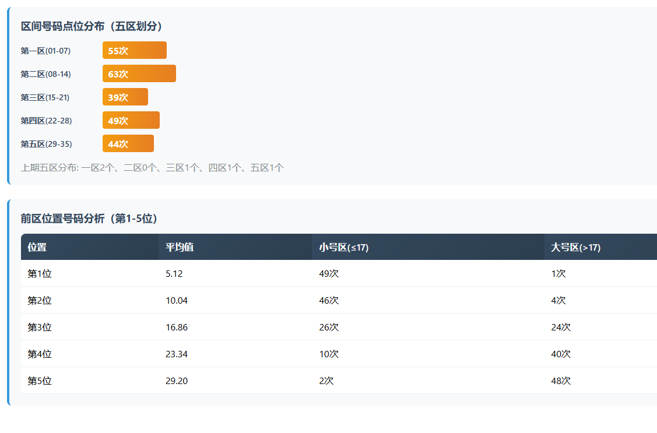
Task: Select the 10.04 average value cell
Action: (x=177, y=300)
